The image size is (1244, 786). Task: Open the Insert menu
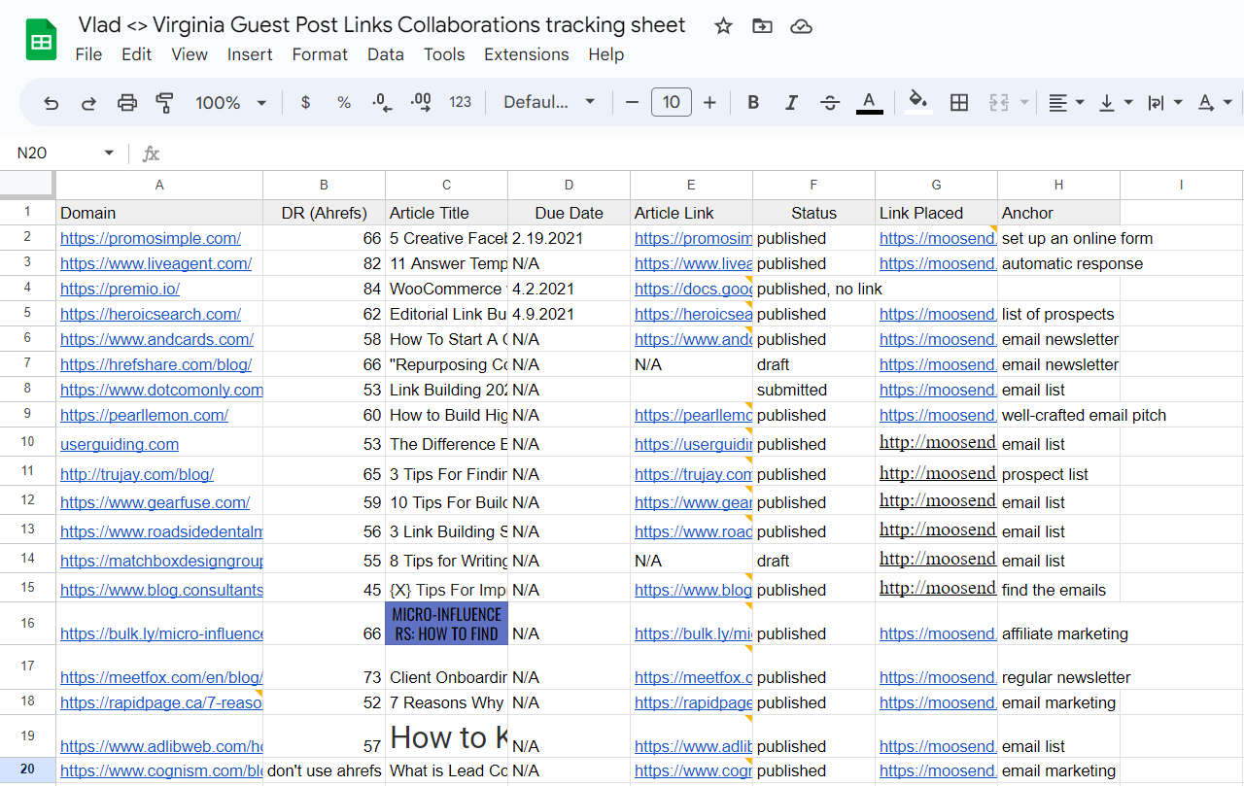pos(250,54)
